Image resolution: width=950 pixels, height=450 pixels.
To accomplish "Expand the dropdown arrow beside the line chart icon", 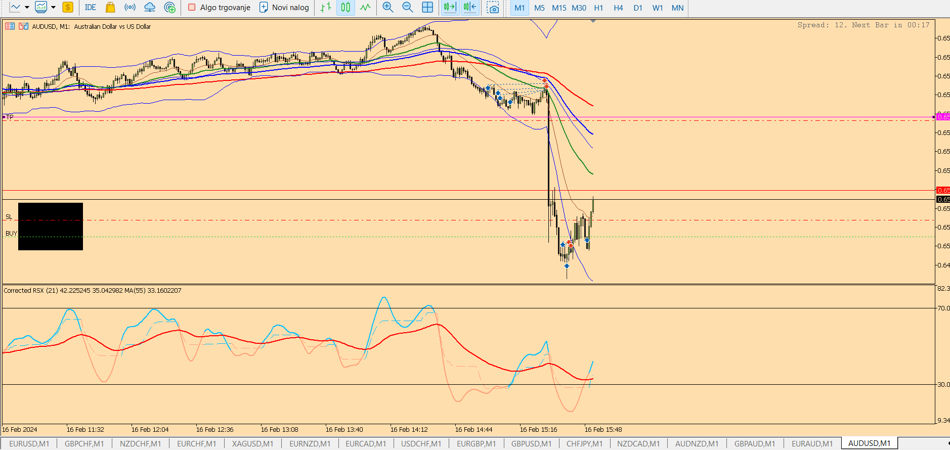I will [27, 7].
